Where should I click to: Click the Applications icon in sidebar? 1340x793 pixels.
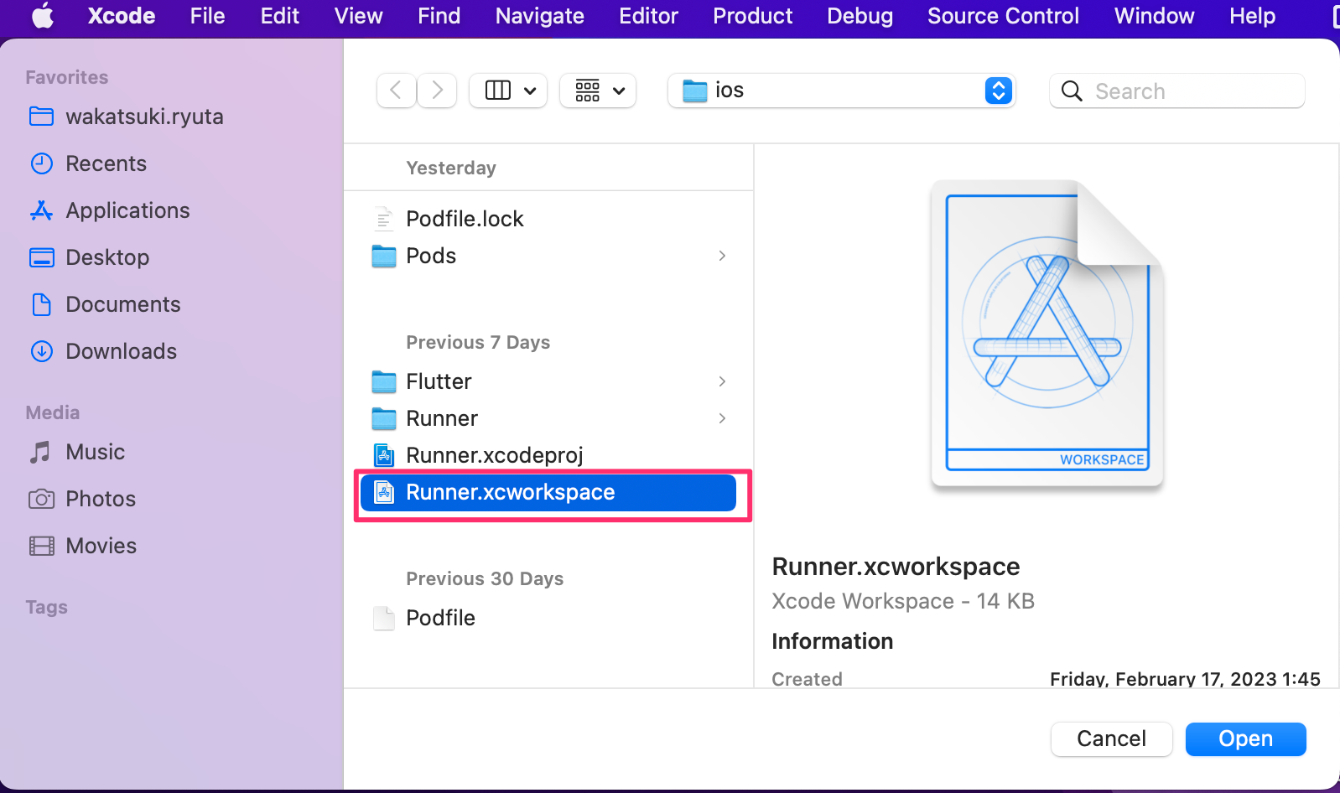(41, 210)
